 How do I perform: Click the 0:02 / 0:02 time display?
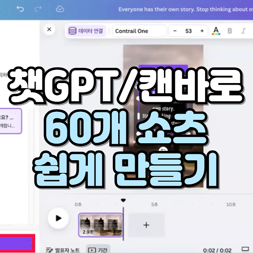[x=217, y=250]
